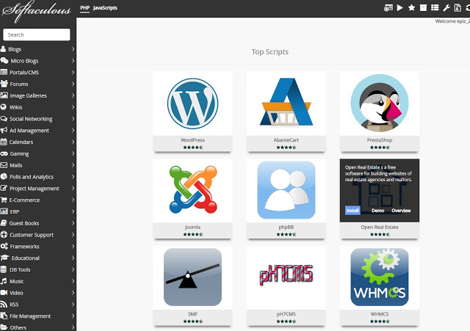Viewport: 470px width, 331px height.
Task: Click the RSS feed icon
Action: 4,305
